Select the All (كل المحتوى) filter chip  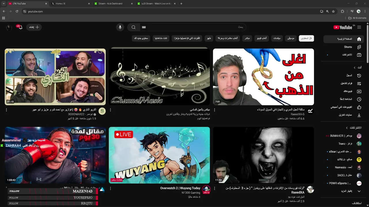click(306, 38)
